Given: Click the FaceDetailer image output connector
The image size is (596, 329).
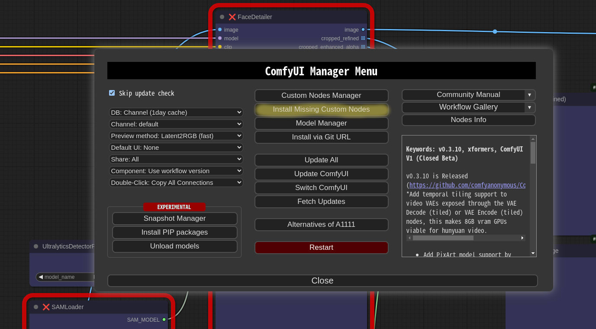Looking at the screenshot, I should click(363, 29).
